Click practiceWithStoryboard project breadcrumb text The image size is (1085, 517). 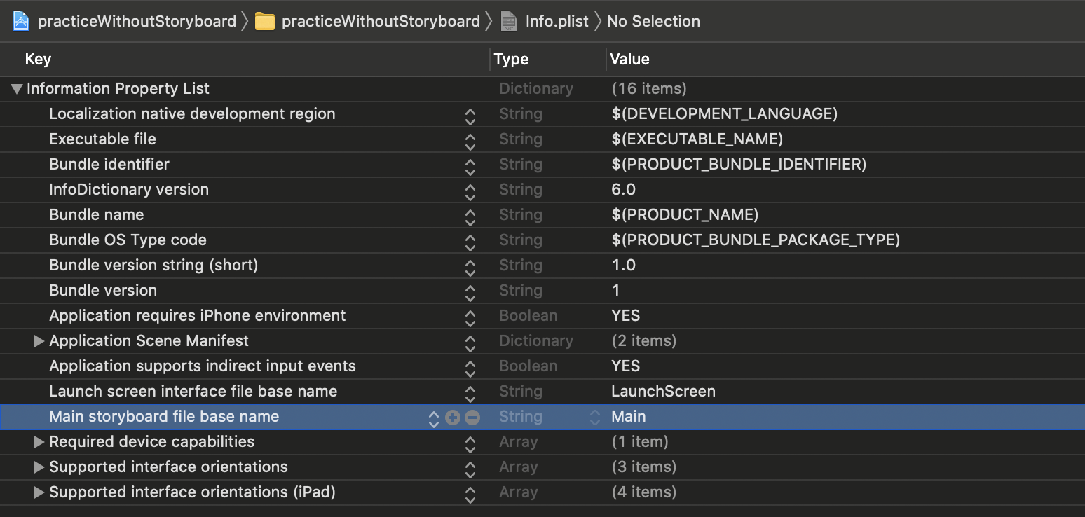(137, 21)
